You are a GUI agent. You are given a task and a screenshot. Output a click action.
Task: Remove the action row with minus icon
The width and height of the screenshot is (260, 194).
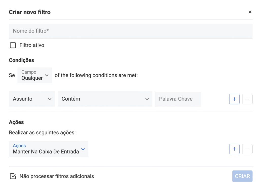(247, 149)
